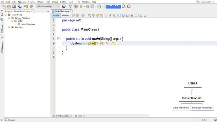Open the Debug menu
The height and width of the screenshot is (122, 217).
[55, 2]
